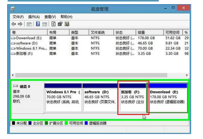Open the 文件(F) menu

pos(18,17)
